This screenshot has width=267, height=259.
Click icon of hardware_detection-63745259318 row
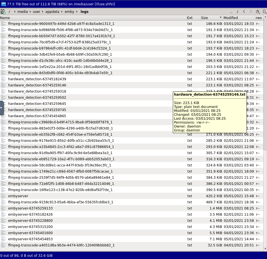[x=3, y=91]
